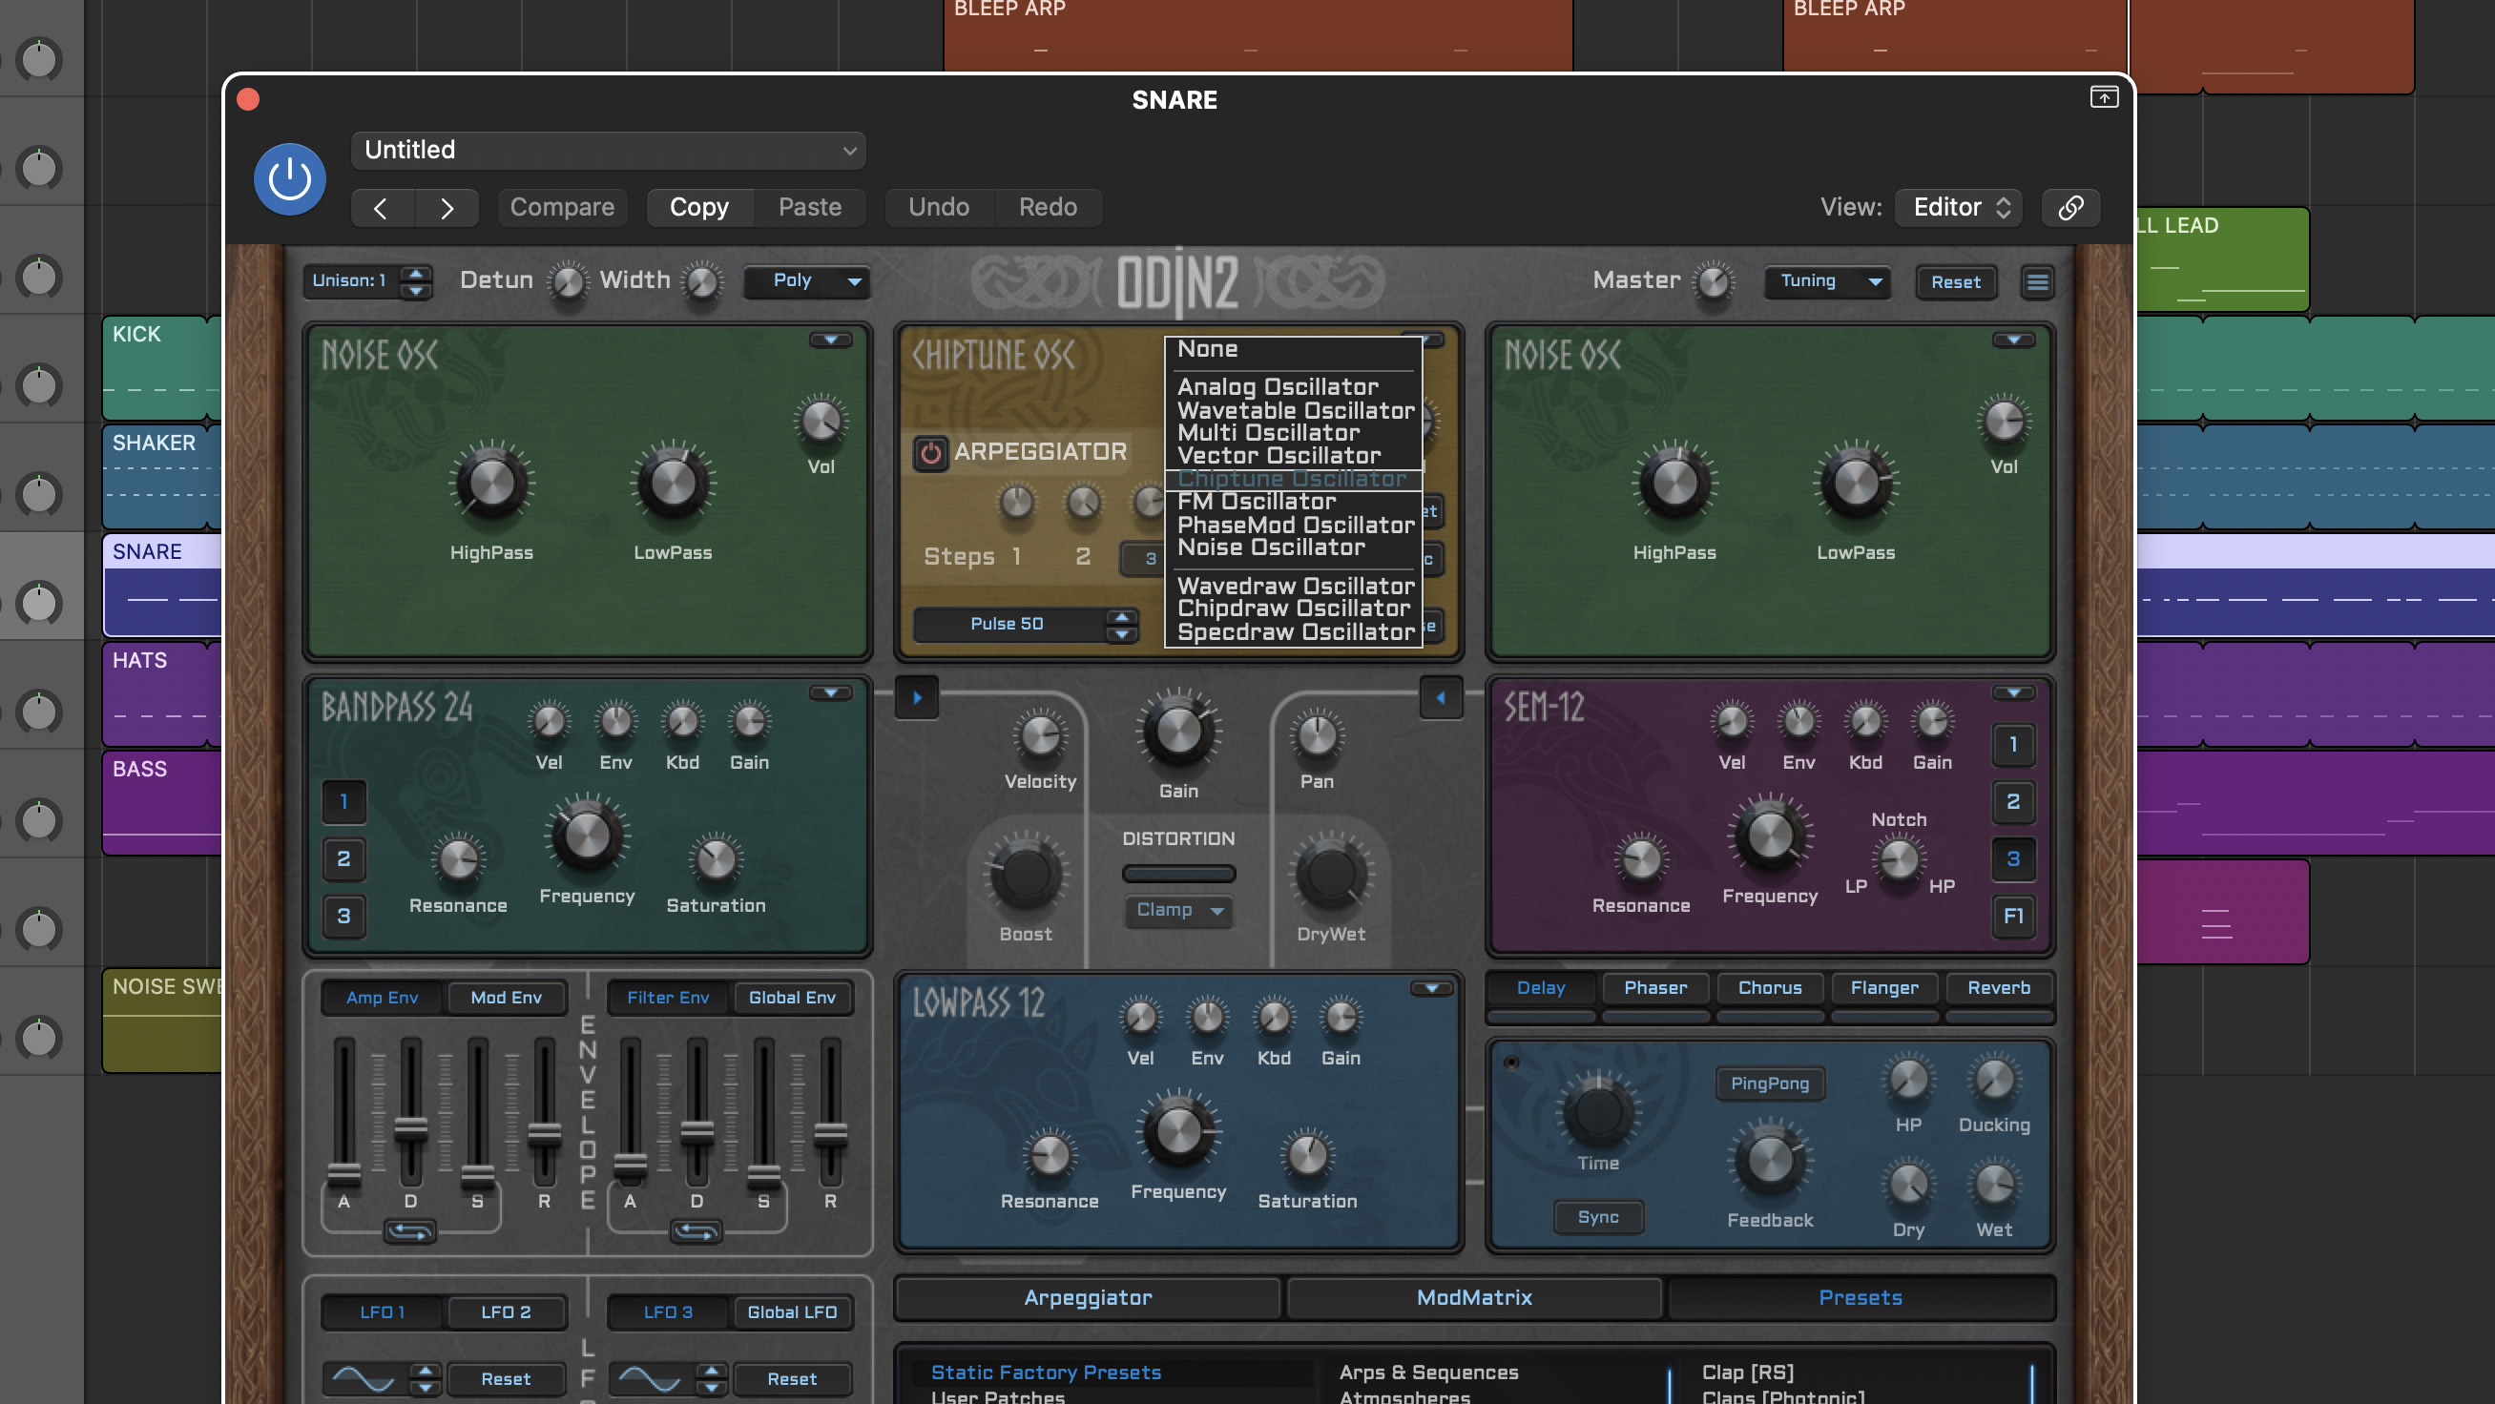Step the Pulse 50 waveform selector up
This screenshot has width=2495, height=1404.
(x=1122, y=617)
